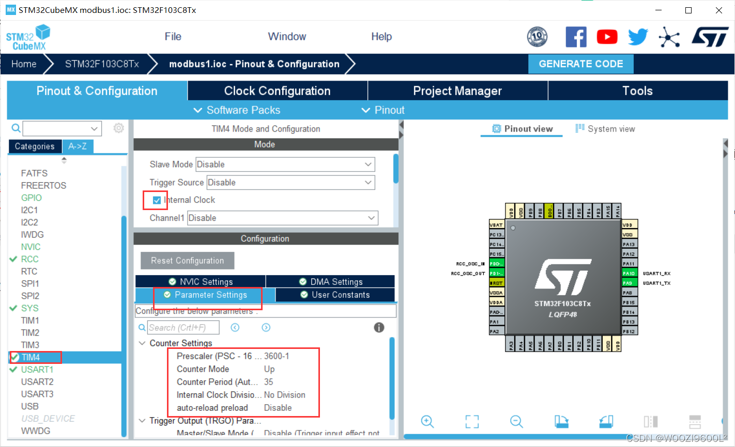Click modbus1.ioc - Pinout & Configuration breadcrumb
The width and height of the screenshot is (735, 447).
[x=254, y=64]
